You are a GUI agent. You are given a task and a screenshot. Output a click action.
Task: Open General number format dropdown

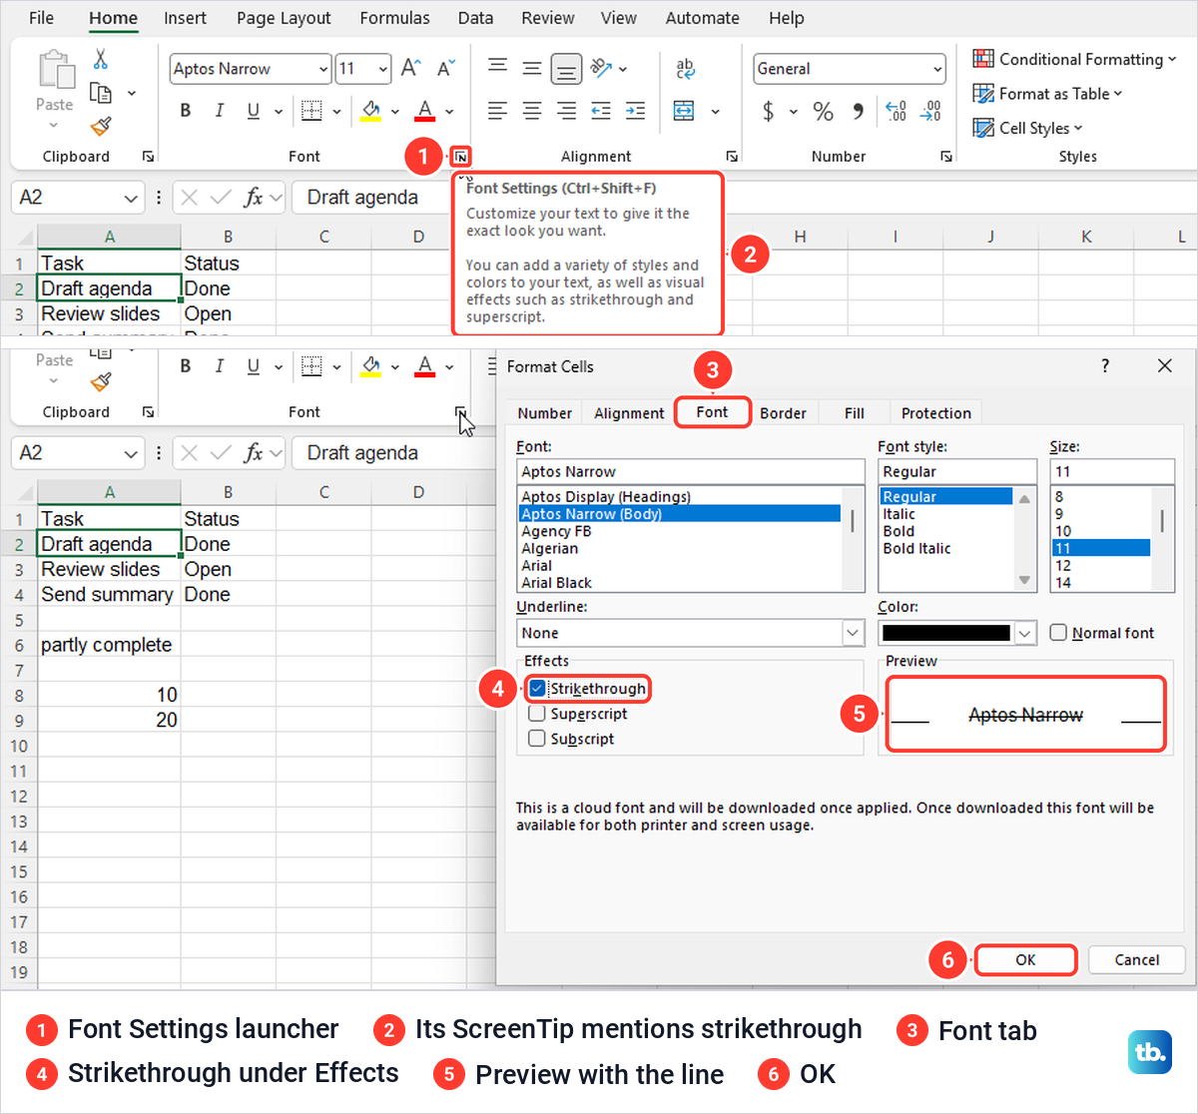click(937, 69)
